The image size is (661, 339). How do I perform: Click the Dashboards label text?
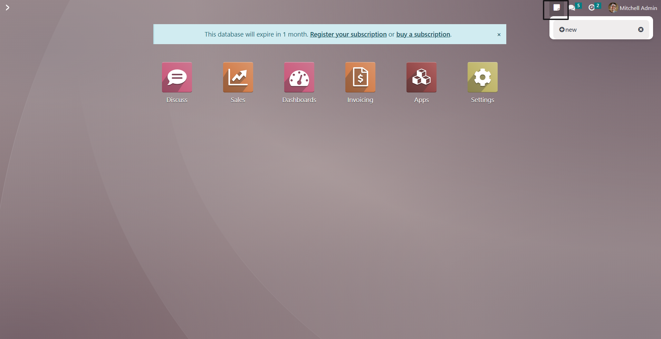299,100
